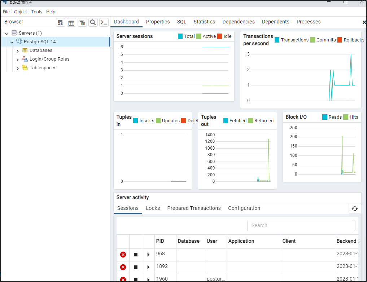Click the Databases node icon
This screenshot has width=367, height=282.
(25, 50)
